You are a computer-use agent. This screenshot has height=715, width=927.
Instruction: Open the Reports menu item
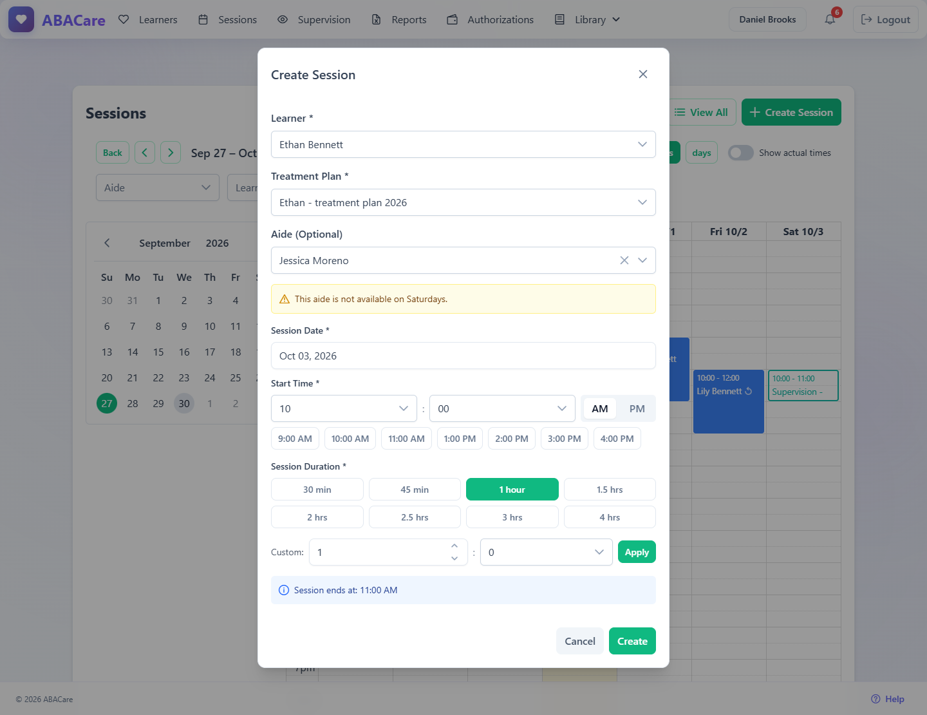(x=399, y=19)
